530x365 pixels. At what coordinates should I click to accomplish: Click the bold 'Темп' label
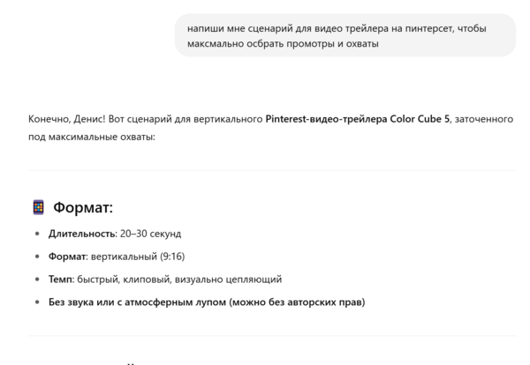(61, 279)
